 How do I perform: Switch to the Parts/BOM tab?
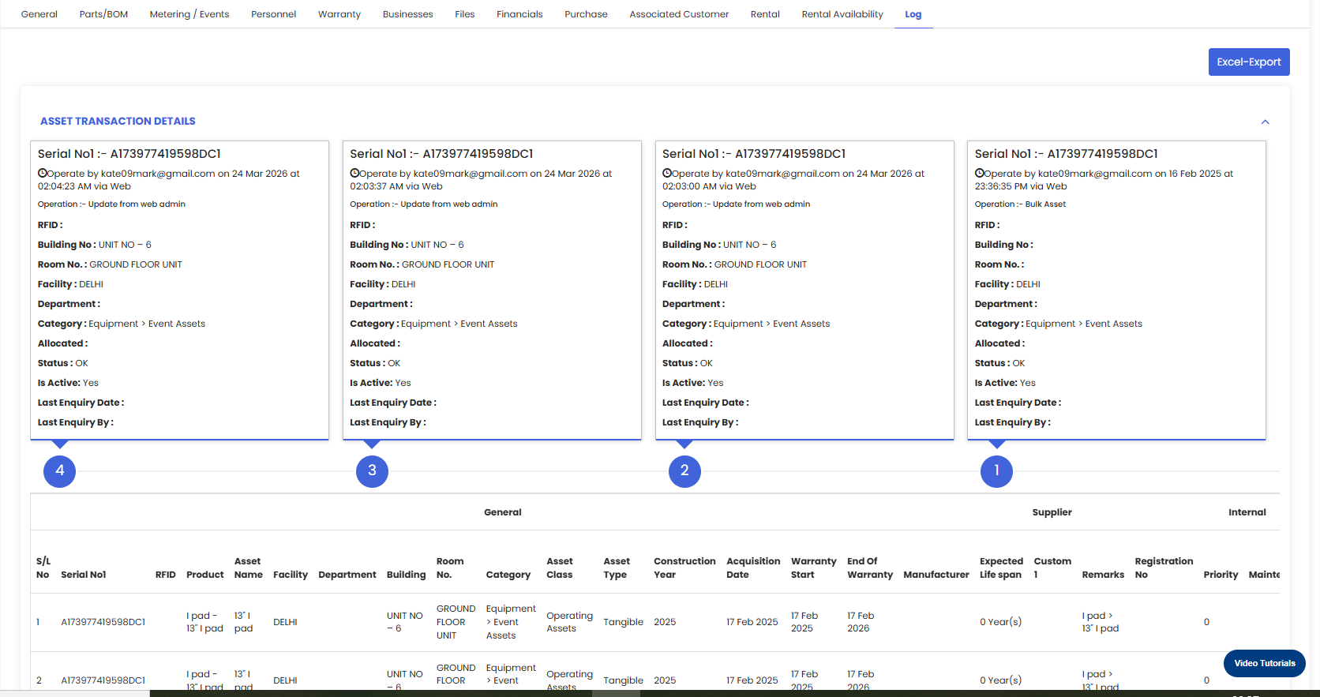[x=103, y=14]
